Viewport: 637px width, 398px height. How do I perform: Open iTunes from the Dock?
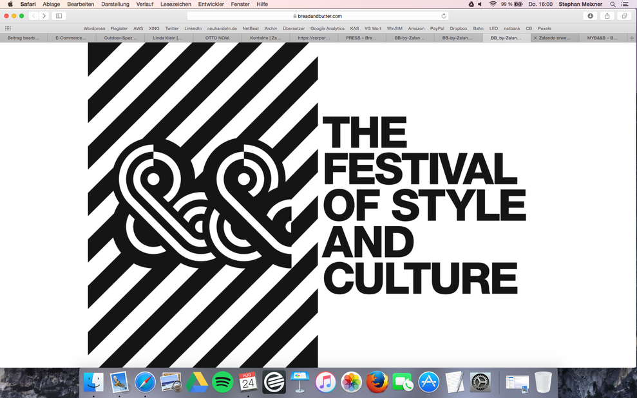(x=326, y=382)
